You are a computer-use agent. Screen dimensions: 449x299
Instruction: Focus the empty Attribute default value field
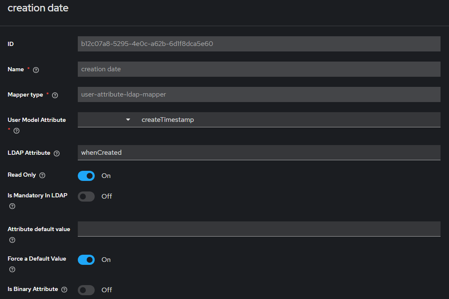[259, 229]
